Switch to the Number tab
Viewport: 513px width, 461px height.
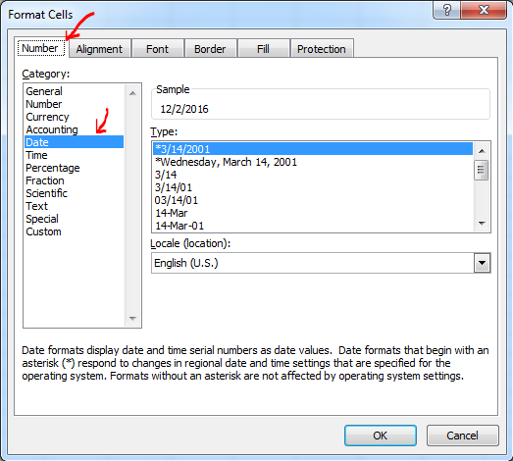tap(40, 48)
